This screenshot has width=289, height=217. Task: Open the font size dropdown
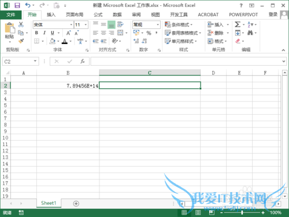pos(86,25)
